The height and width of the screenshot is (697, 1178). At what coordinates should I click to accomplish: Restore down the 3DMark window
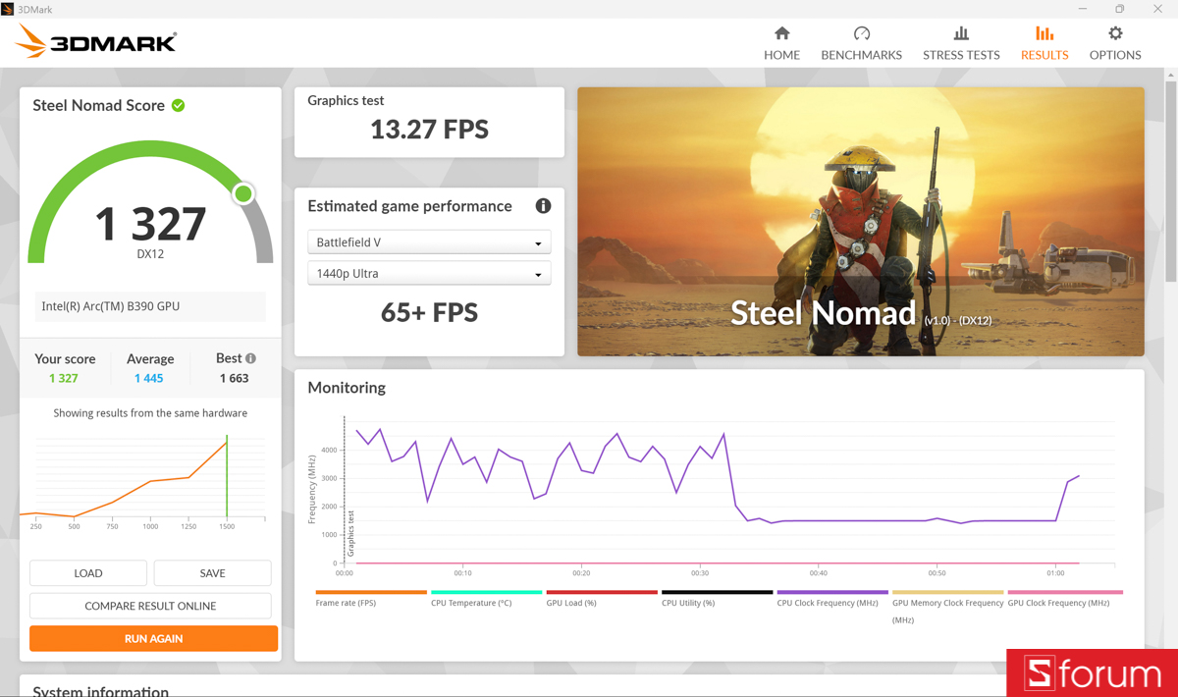[x=1120, y=9]
